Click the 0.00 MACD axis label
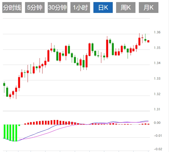 pos(157,123)
